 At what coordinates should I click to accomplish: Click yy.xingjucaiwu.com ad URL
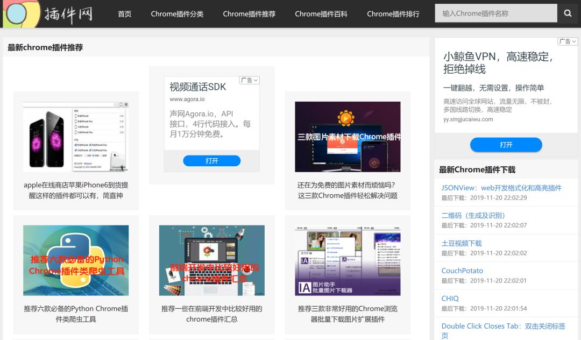[468, 119]
